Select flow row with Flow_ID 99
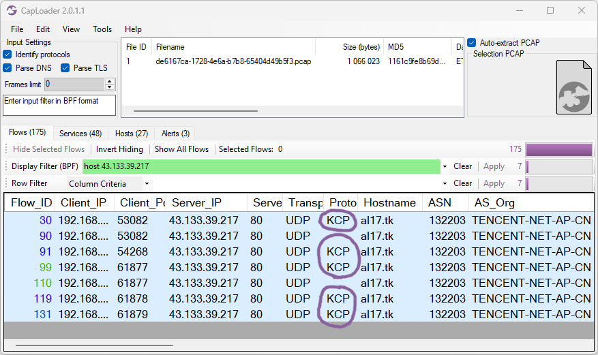This screenshot has width=598, height=355. [x=299, y=267]
